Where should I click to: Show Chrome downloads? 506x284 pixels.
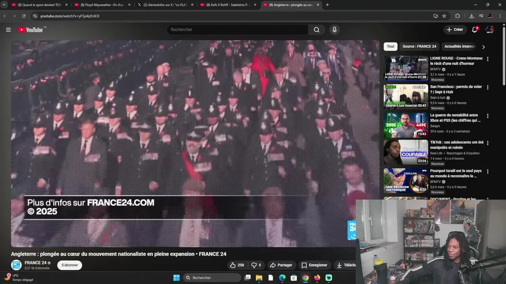pyautogui.click(x=472, y=16)
